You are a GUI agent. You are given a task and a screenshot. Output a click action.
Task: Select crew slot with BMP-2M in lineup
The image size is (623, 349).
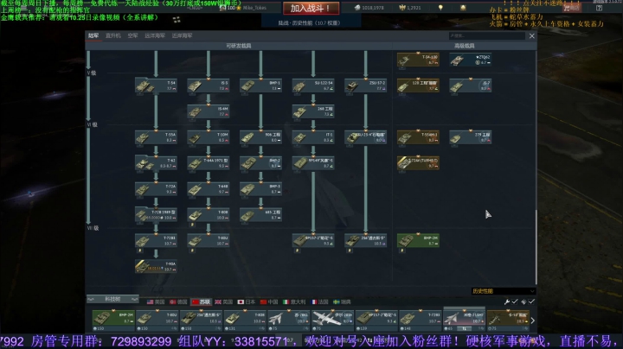pyautogui.click(x=113, y=319)
